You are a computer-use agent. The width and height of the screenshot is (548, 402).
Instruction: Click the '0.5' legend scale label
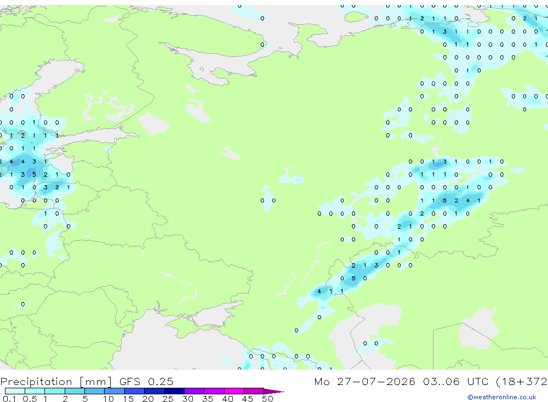point(30,399)
